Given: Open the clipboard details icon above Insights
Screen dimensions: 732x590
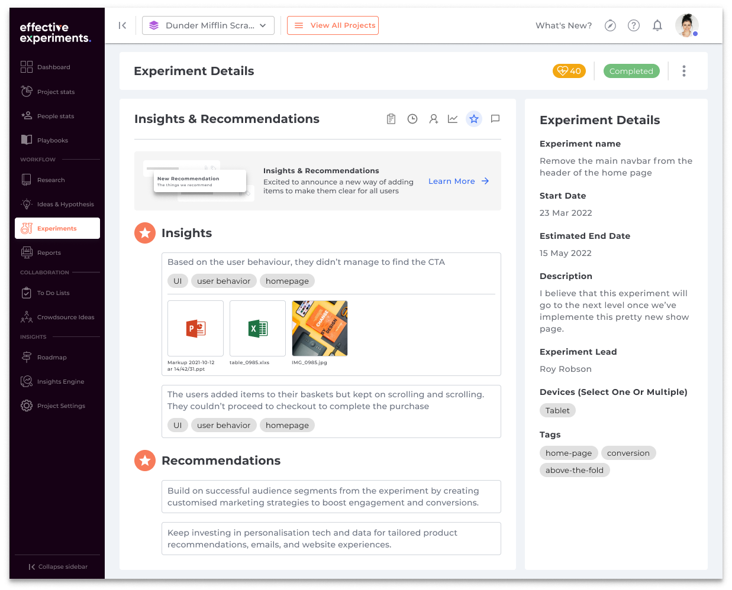Looking at the screenshot, I should (391, 118).
